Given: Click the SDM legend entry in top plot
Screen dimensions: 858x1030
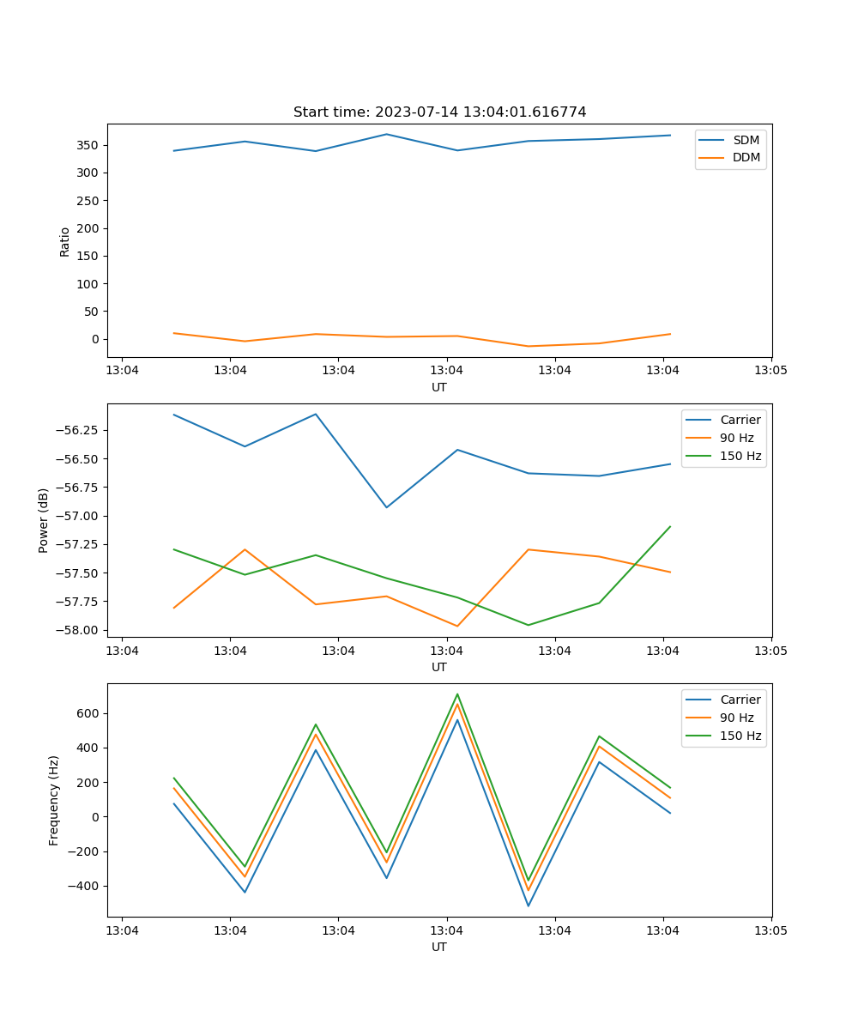Looking at the screenshot, I should 746,140.
